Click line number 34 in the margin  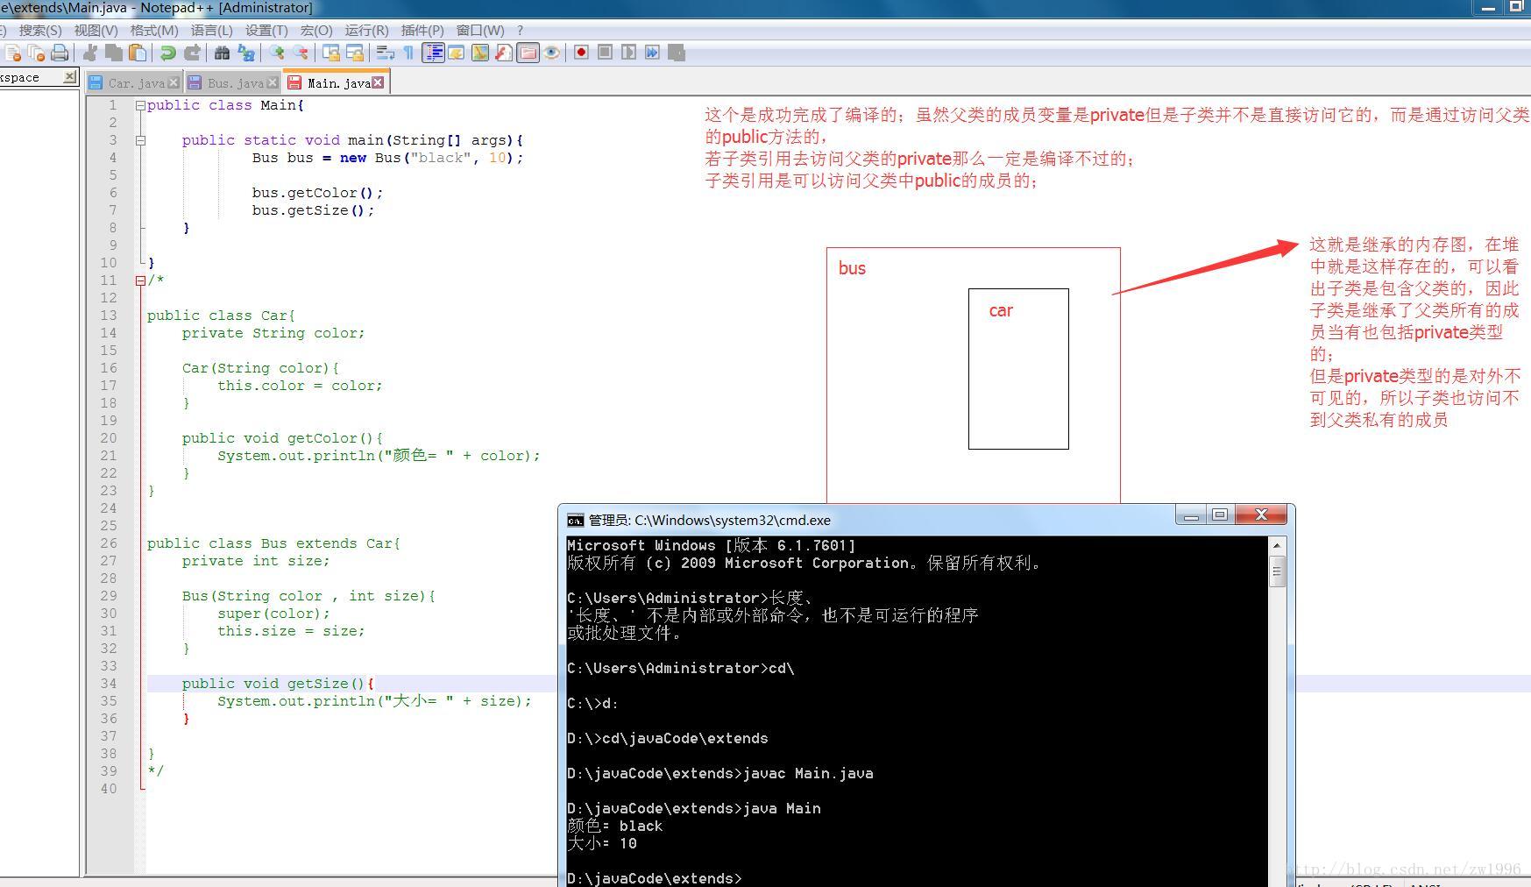point(108,684)
